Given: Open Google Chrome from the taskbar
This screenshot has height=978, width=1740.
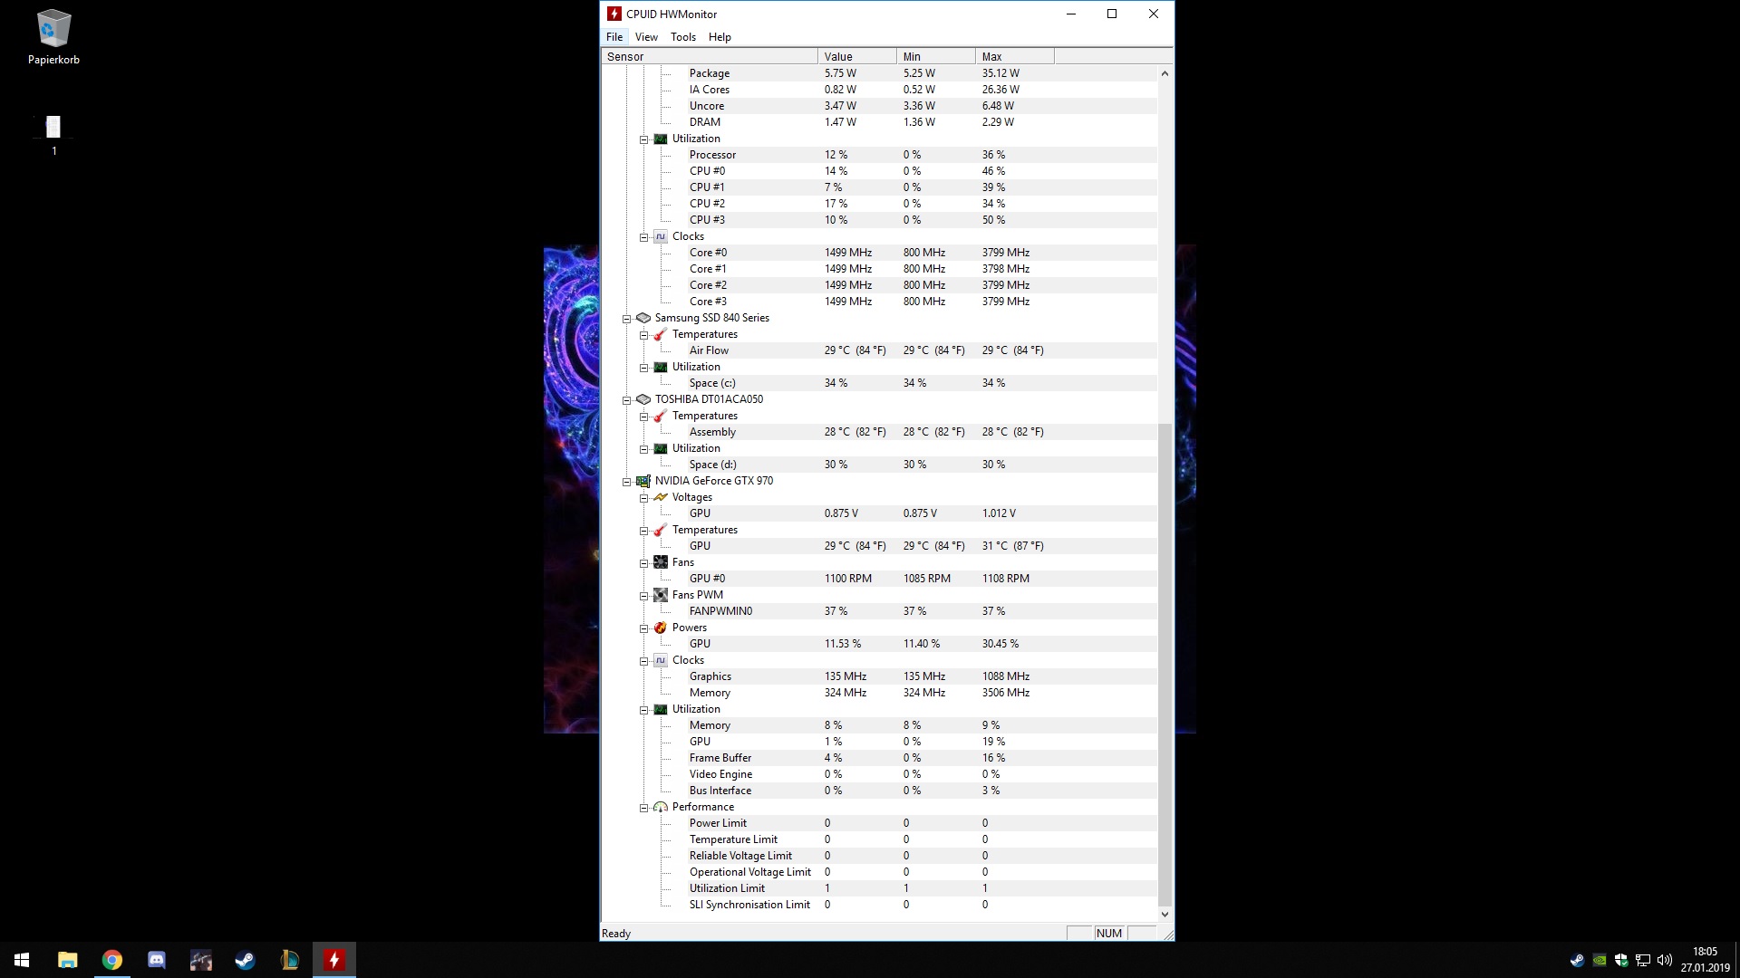Looking at the screenshot, I should (112, 960).
